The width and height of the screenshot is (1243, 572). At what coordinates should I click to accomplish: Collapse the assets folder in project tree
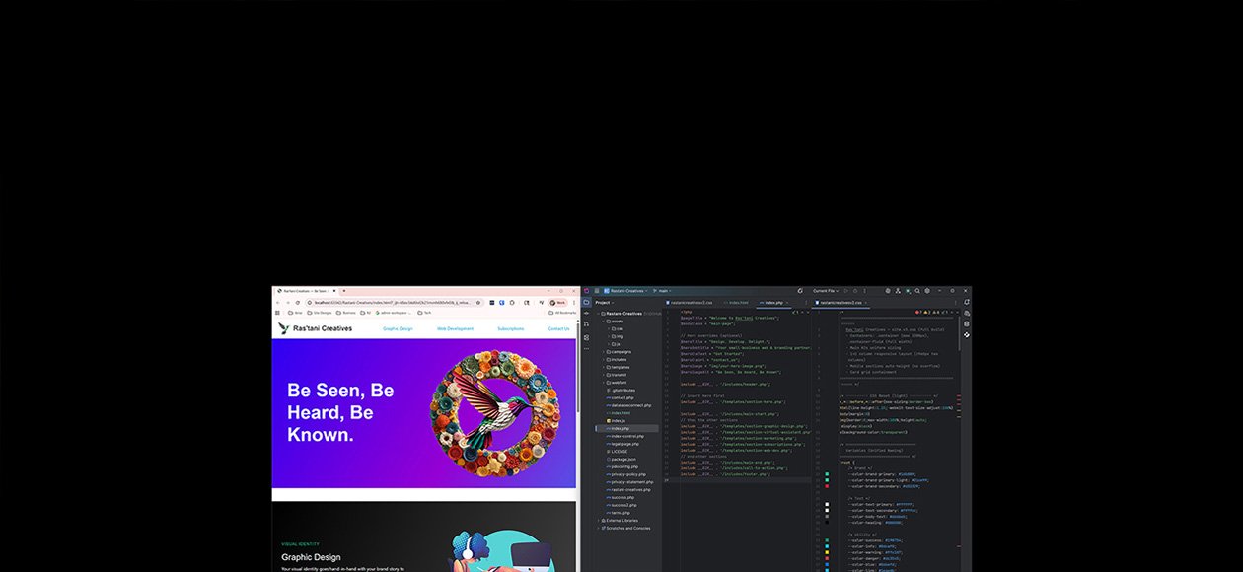[604, 321]
